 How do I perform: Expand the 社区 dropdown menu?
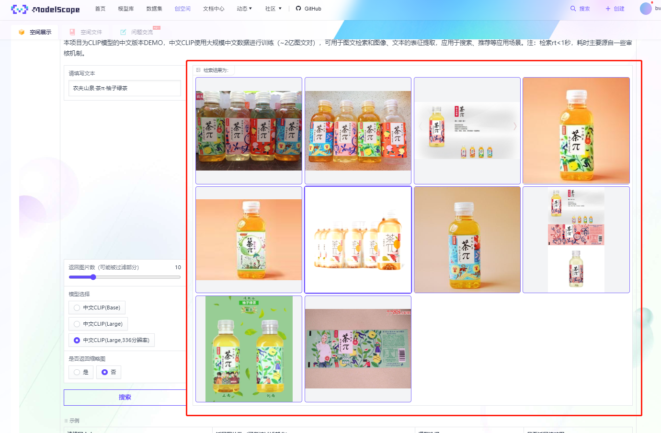point(274,9)
